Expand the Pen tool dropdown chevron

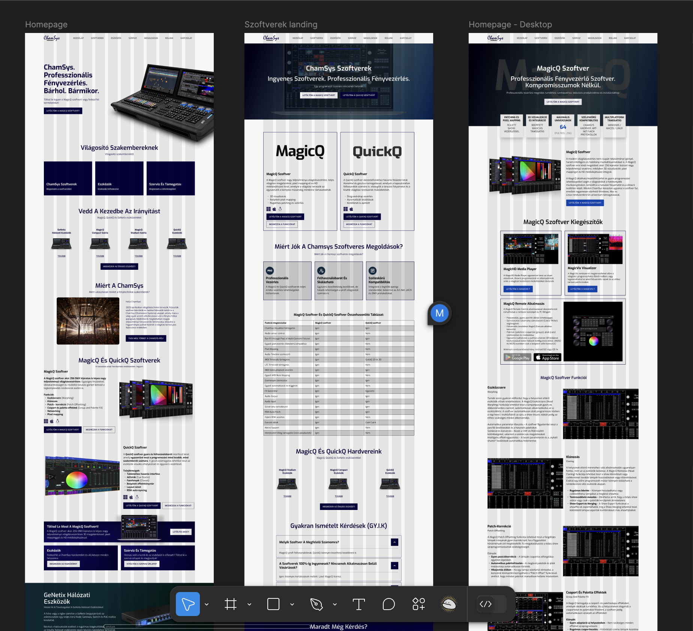click(x=335, y=604)
